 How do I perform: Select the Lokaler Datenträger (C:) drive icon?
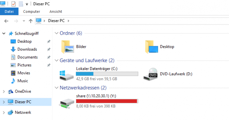66,75
